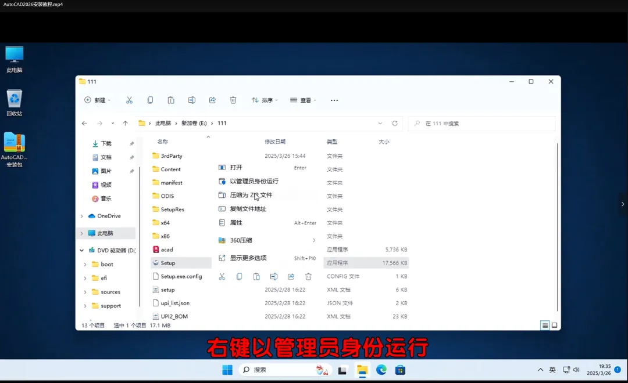Switch to large thumbnails view icon
Viewport: 628px width, 383px height.
coord(554,326)
